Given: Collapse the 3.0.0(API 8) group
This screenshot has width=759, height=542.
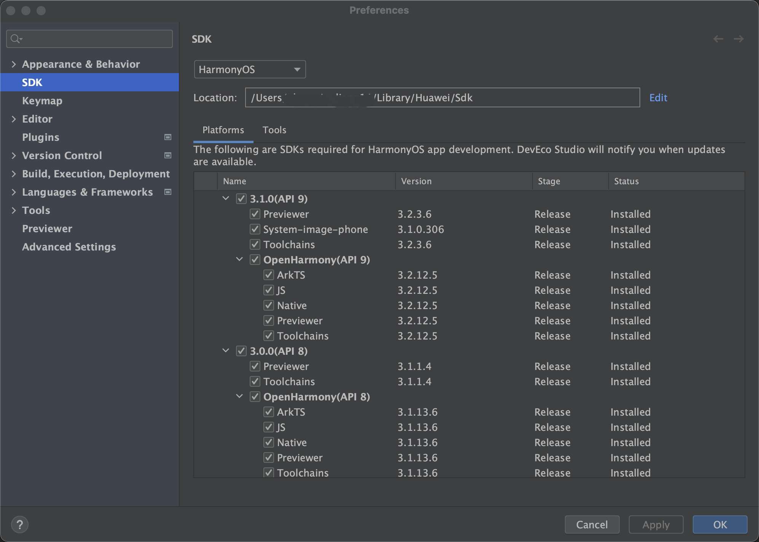Looking at the screenshot, I should pos(226,351).
